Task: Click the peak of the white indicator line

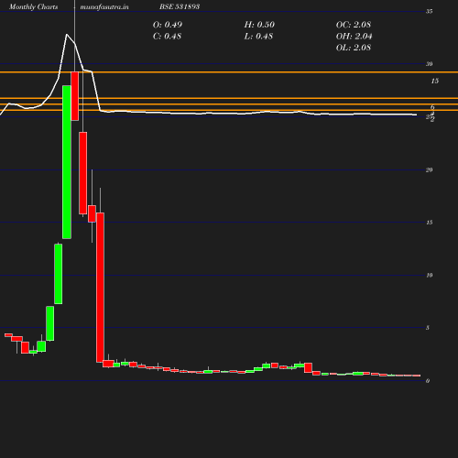Action: 67,34
